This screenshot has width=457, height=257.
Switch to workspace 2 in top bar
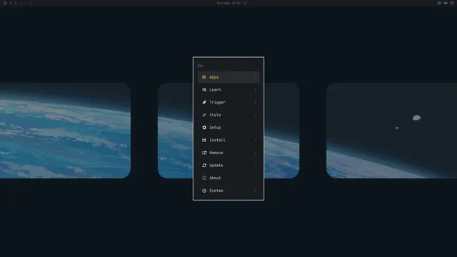[16, 3]
